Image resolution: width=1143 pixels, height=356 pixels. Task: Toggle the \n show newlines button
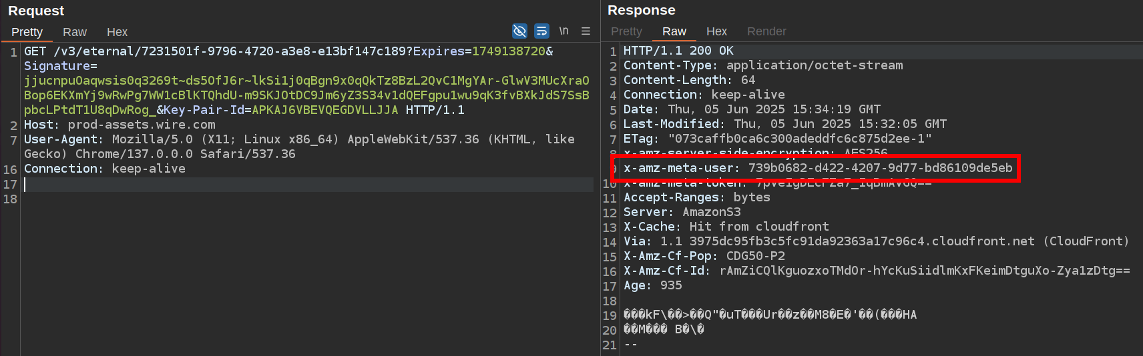click(564, 31)
